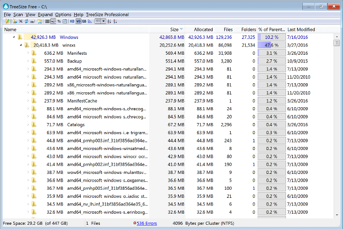Open the View menu
This screenshot has height=229, width=343.
tap(30, 15)
